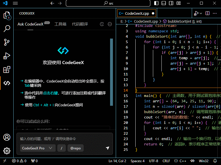Click Ln 14, Col 2 status entry
This screenshot has width=221, height=165.
click(x=117, y=161)
